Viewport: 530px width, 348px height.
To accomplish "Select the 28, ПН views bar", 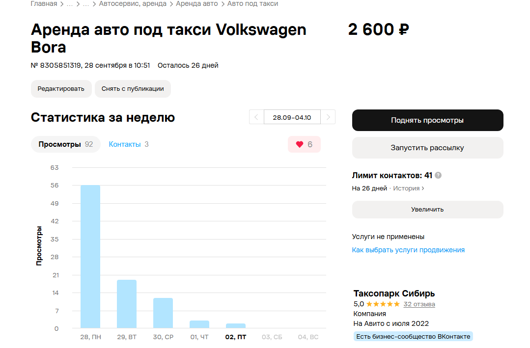I will 90,256.
